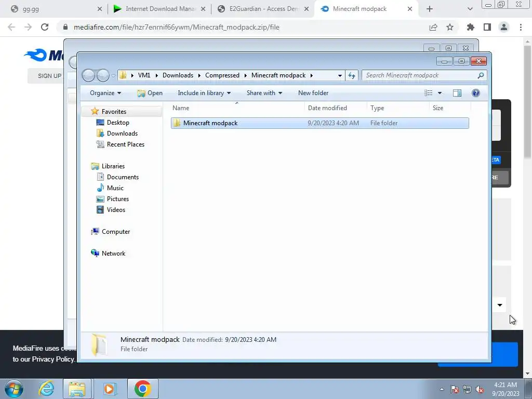Click the Explorer back navigation arrow
The image size is (532, 399).
[88, 75]
